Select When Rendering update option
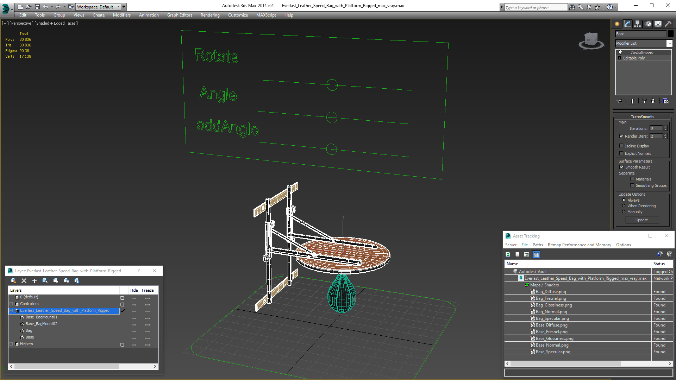The height and width of the screenshot is (380, 676). pos(624,206)
